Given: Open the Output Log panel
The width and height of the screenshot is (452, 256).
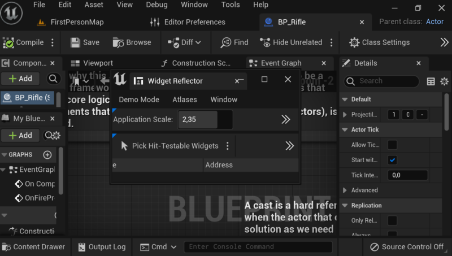Looking at the screenshot, I should tap(102, 246).
